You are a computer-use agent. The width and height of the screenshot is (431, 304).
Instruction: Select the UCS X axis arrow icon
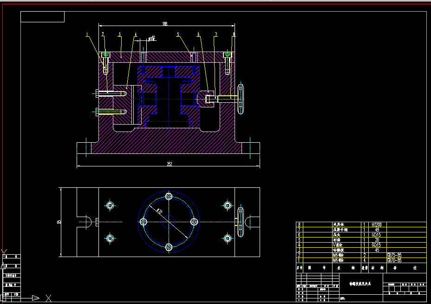36,298
